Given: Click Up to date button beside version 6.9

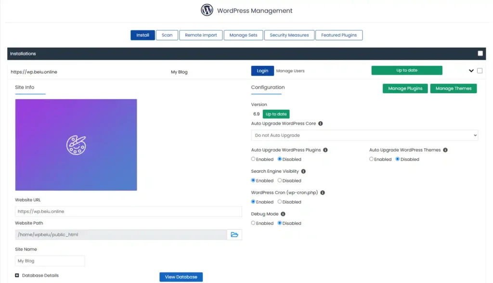Looking at the screenshot, I should coord(276,114).
